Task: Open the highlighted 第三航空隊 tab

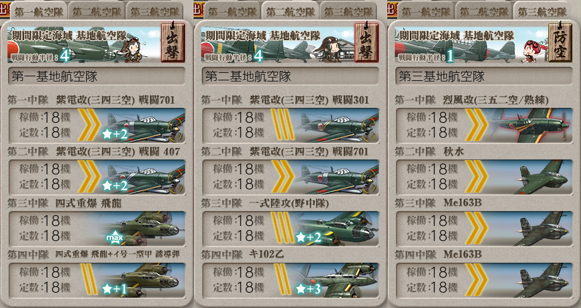Action: [x=542, y=11]
